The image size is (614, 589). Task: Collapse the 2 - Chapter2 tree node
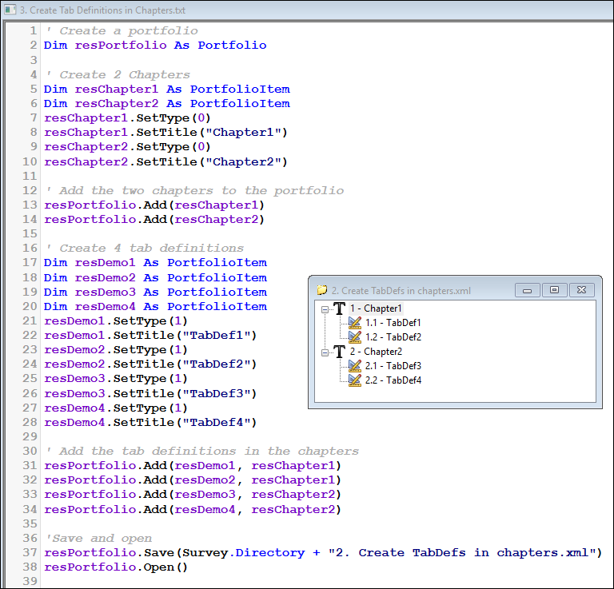click(x=325, y=352)
